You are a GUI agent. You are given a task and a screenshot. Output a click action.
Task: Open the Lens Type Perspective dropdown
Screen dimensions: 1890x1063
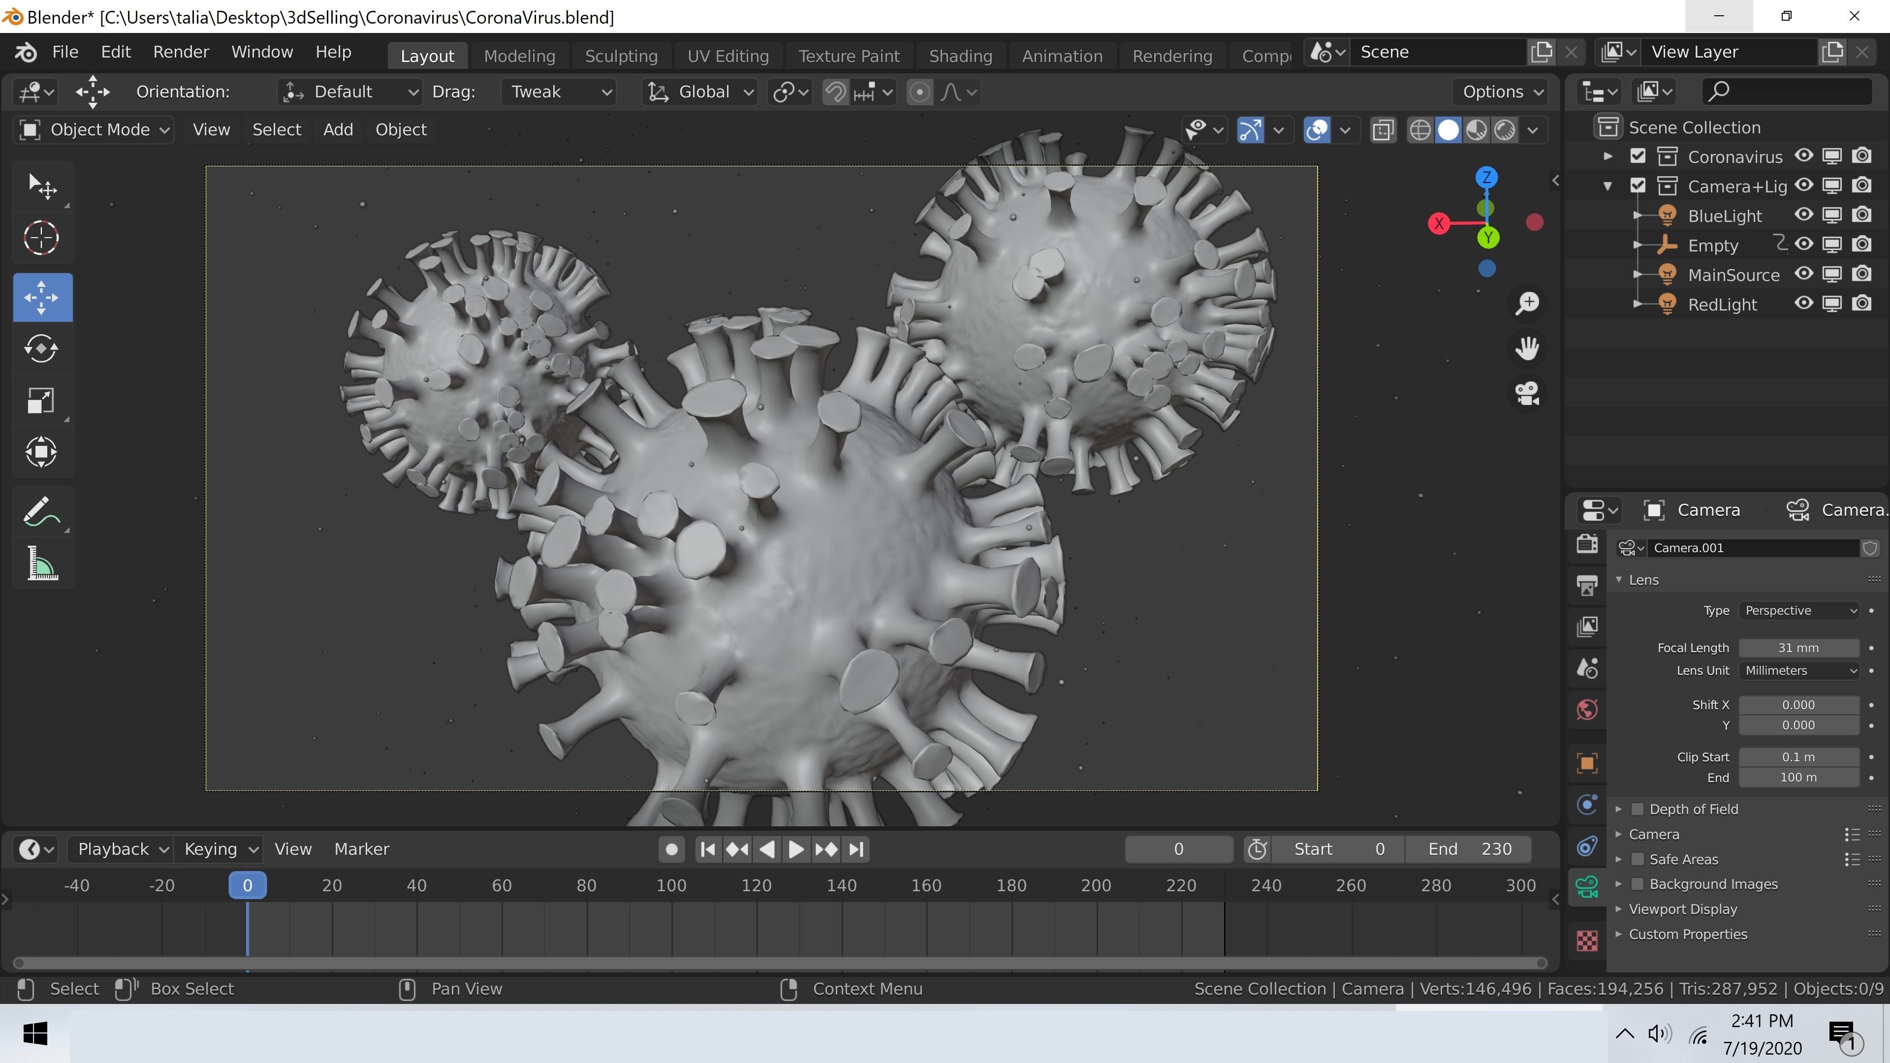[1798, 610]
